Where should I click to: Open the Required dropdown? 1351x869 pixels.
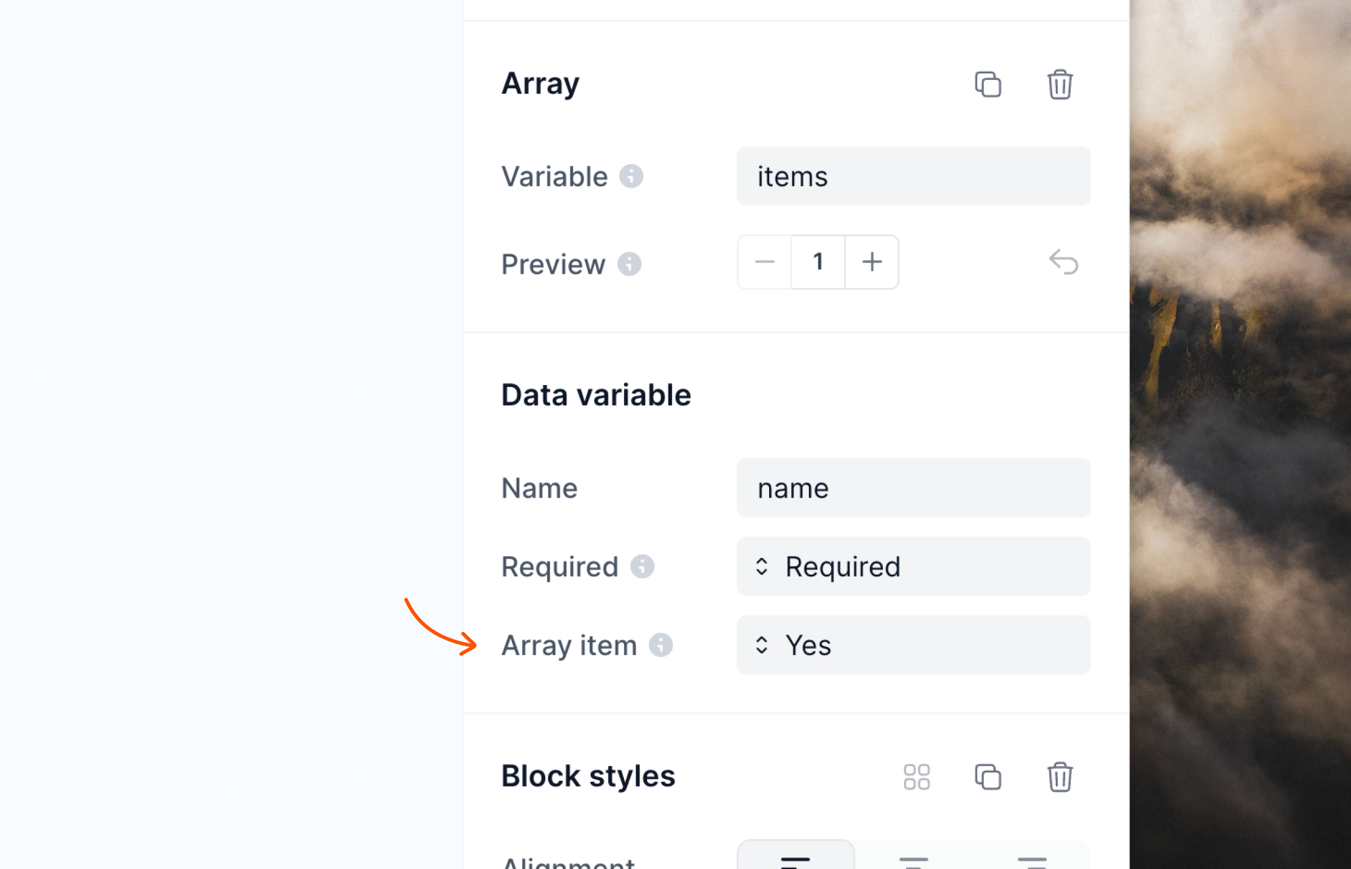[913, 567]
